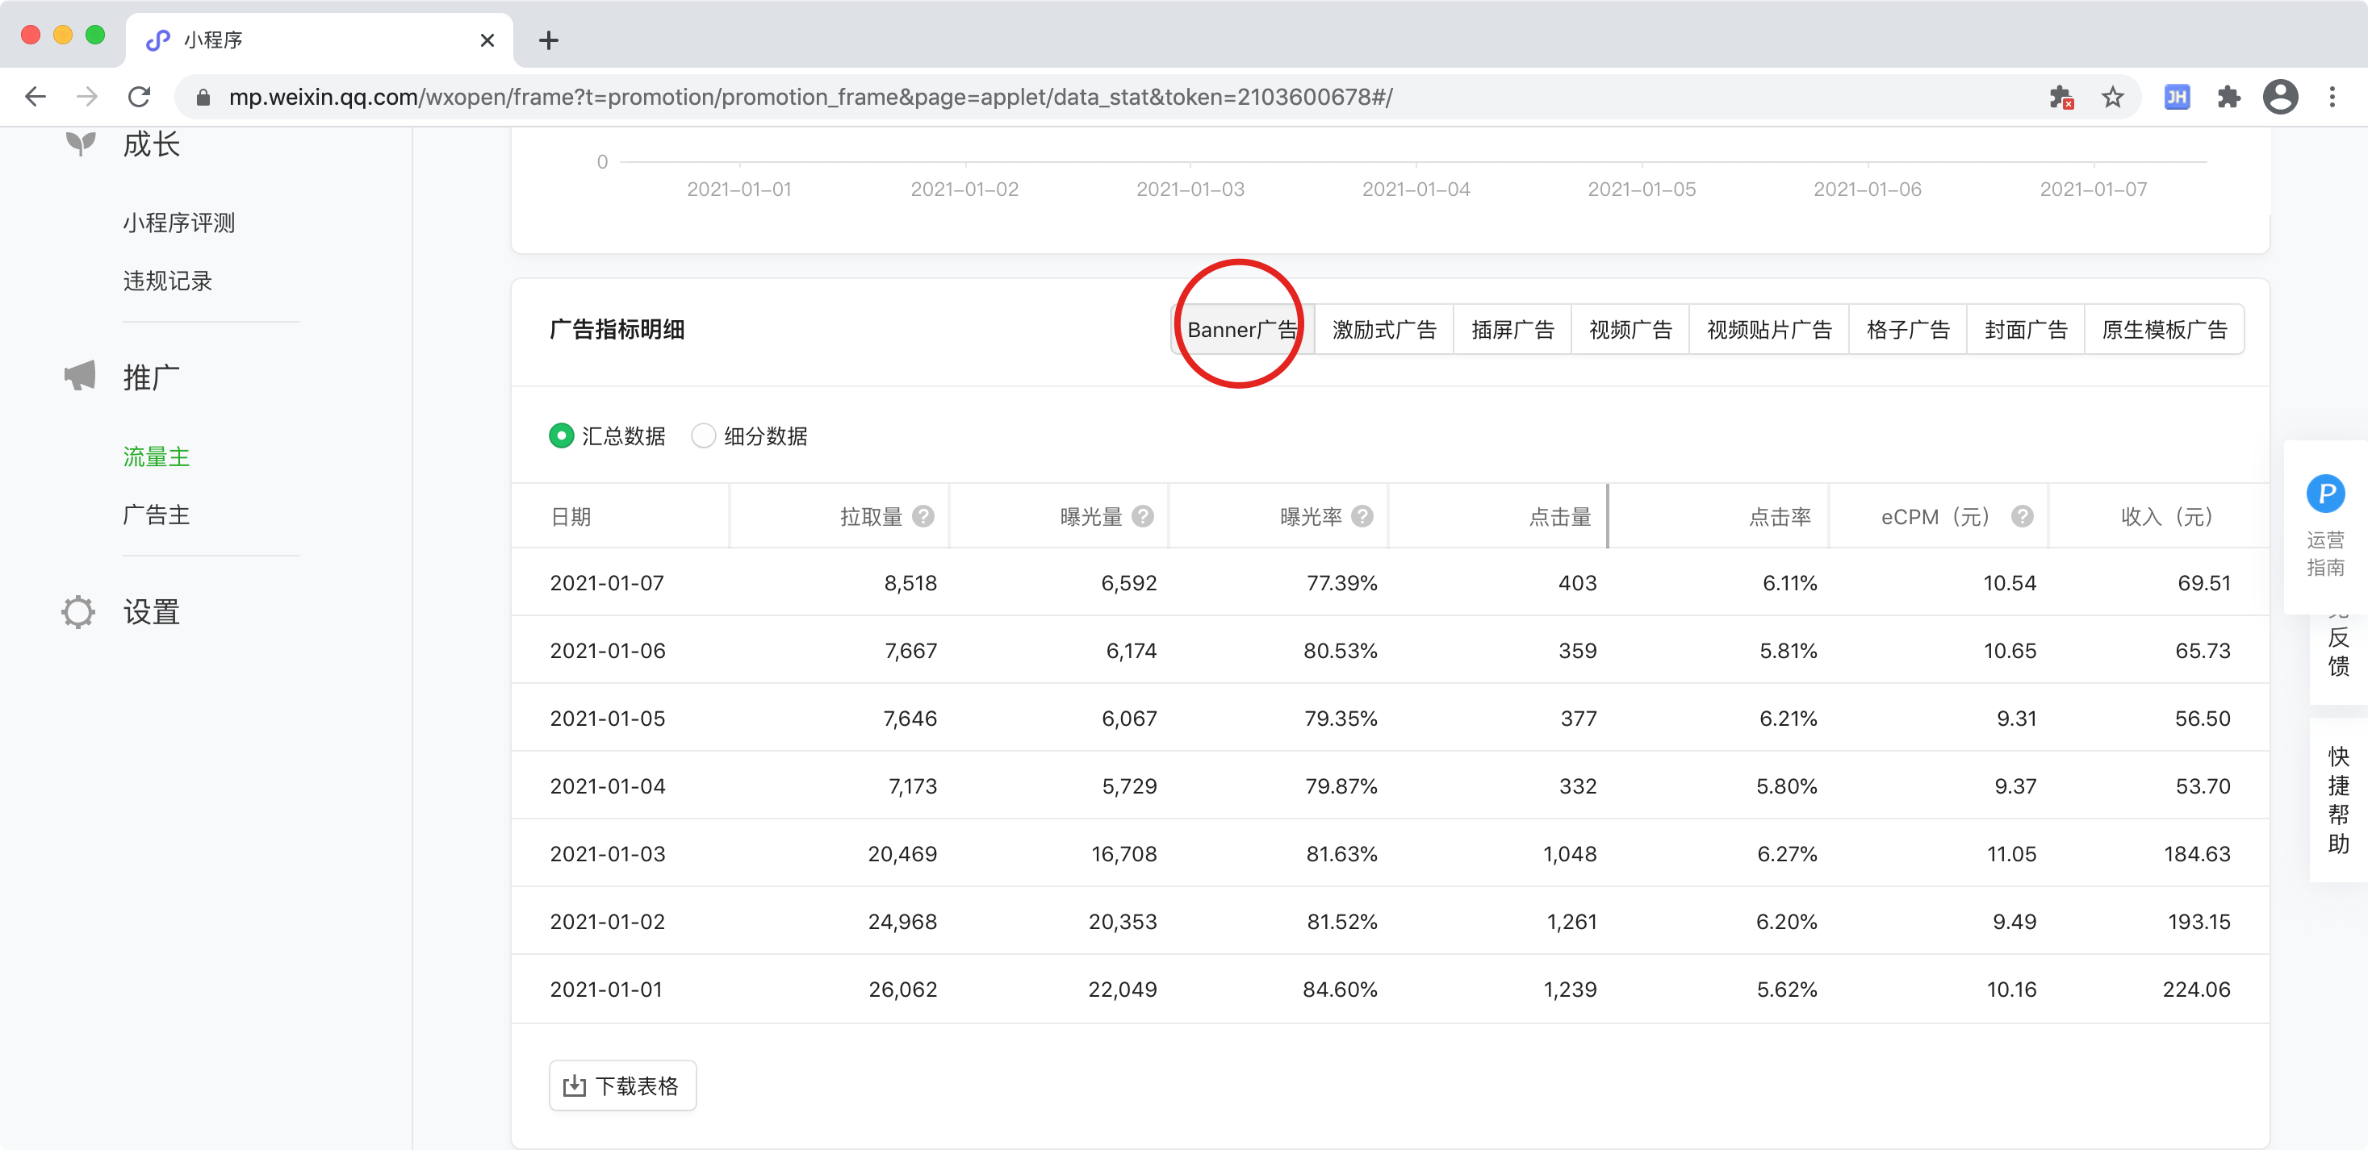The image size is (2368, 1150).
Task: Expand the 设置 sidebar section
Action: pos(151,612)
